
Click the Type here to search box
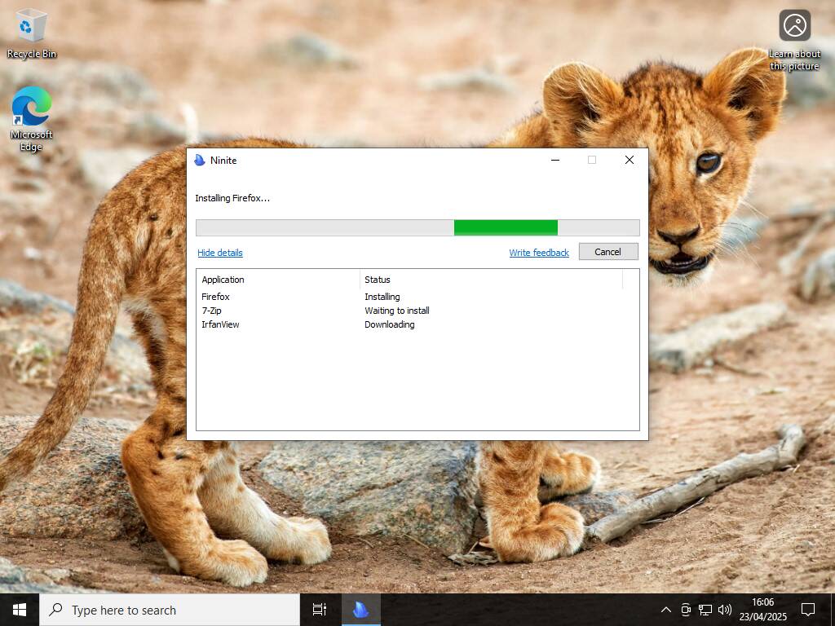point(170,610)
